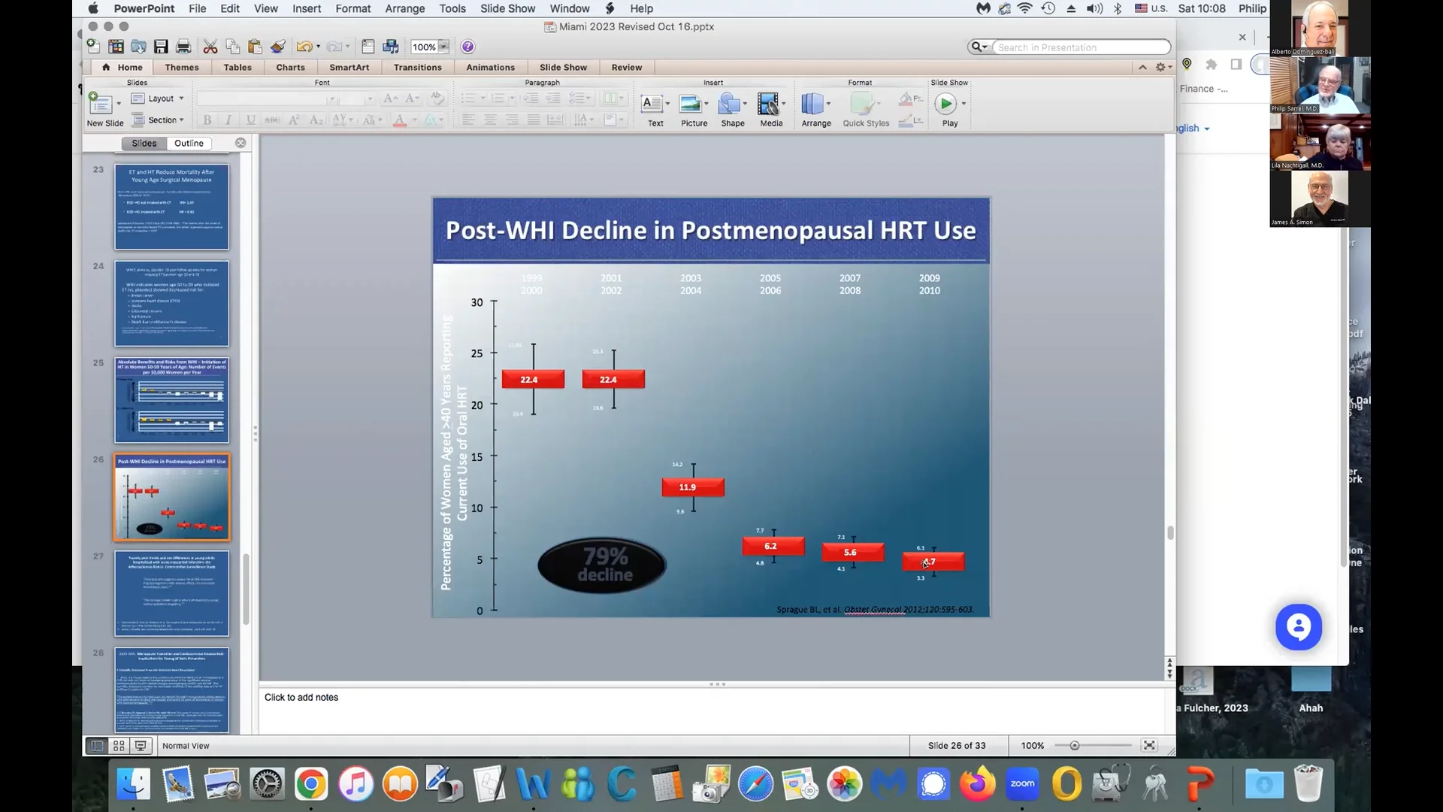Open the Review ribbon tab
The image size is (1443, 812).
coord(627,68)
